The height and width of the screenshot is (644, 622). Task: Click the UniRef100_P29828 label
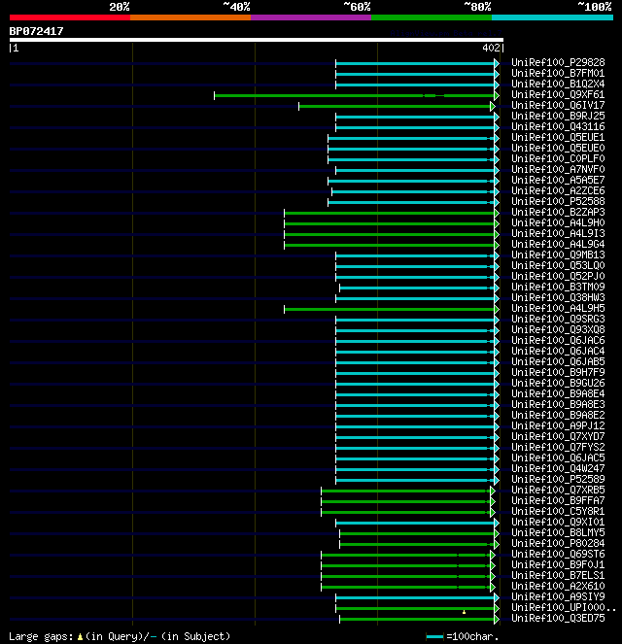558,62
